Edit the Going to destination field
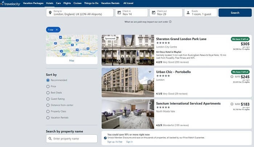 tap(80, 13)
